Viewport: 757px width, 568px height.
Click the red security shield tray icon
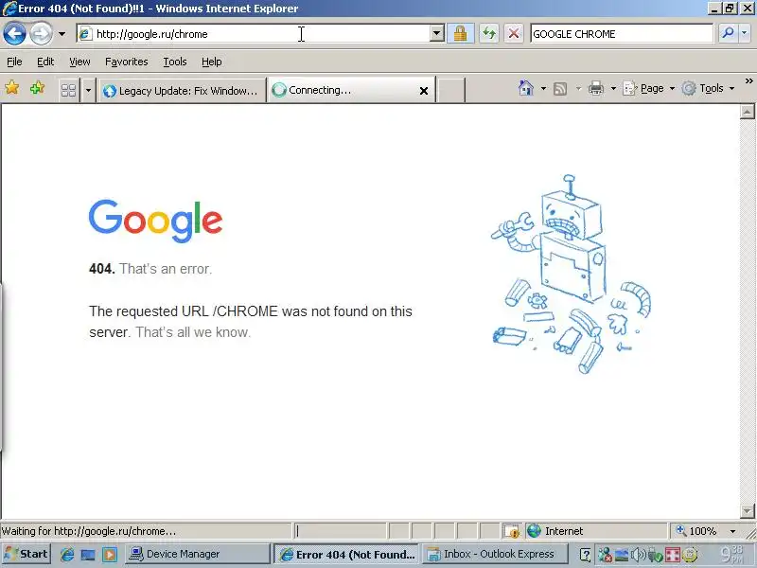(x=673, y=555)
